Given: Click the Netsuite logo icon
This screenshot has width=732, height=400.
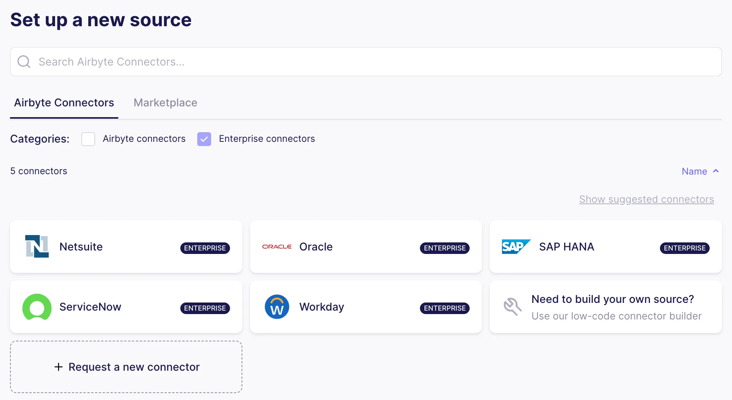Looking at the screenshot, I should click(37, 247).
